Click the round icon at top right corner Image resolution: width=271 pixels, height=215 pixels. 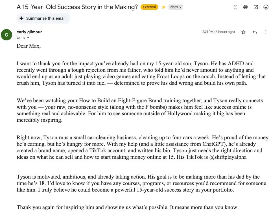coord(266,7)
